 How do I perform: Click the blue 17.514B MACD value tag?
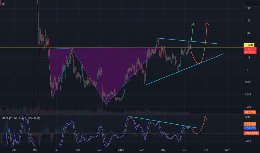click(250, 127)
